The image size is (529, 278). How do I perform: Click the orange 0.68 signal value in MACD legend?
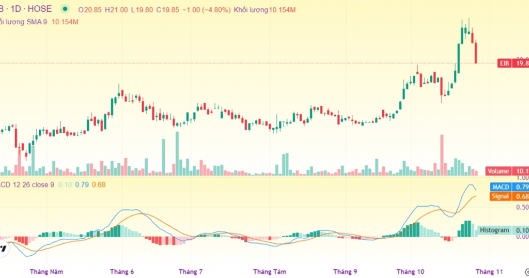point(98,184)
